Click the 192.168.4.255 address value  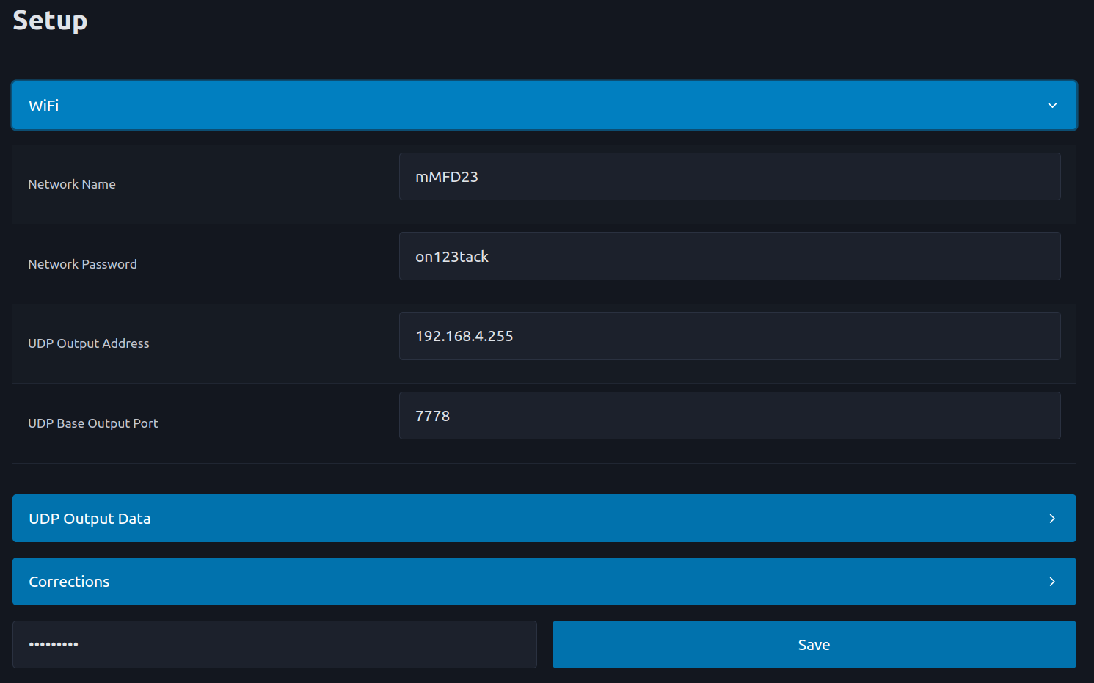pyautogui.click(x=464, y=336)
